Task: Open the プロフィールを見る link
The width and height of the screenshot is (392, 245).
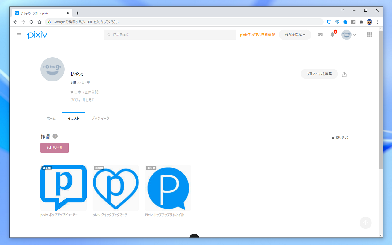Action: [x=83, y=100]
